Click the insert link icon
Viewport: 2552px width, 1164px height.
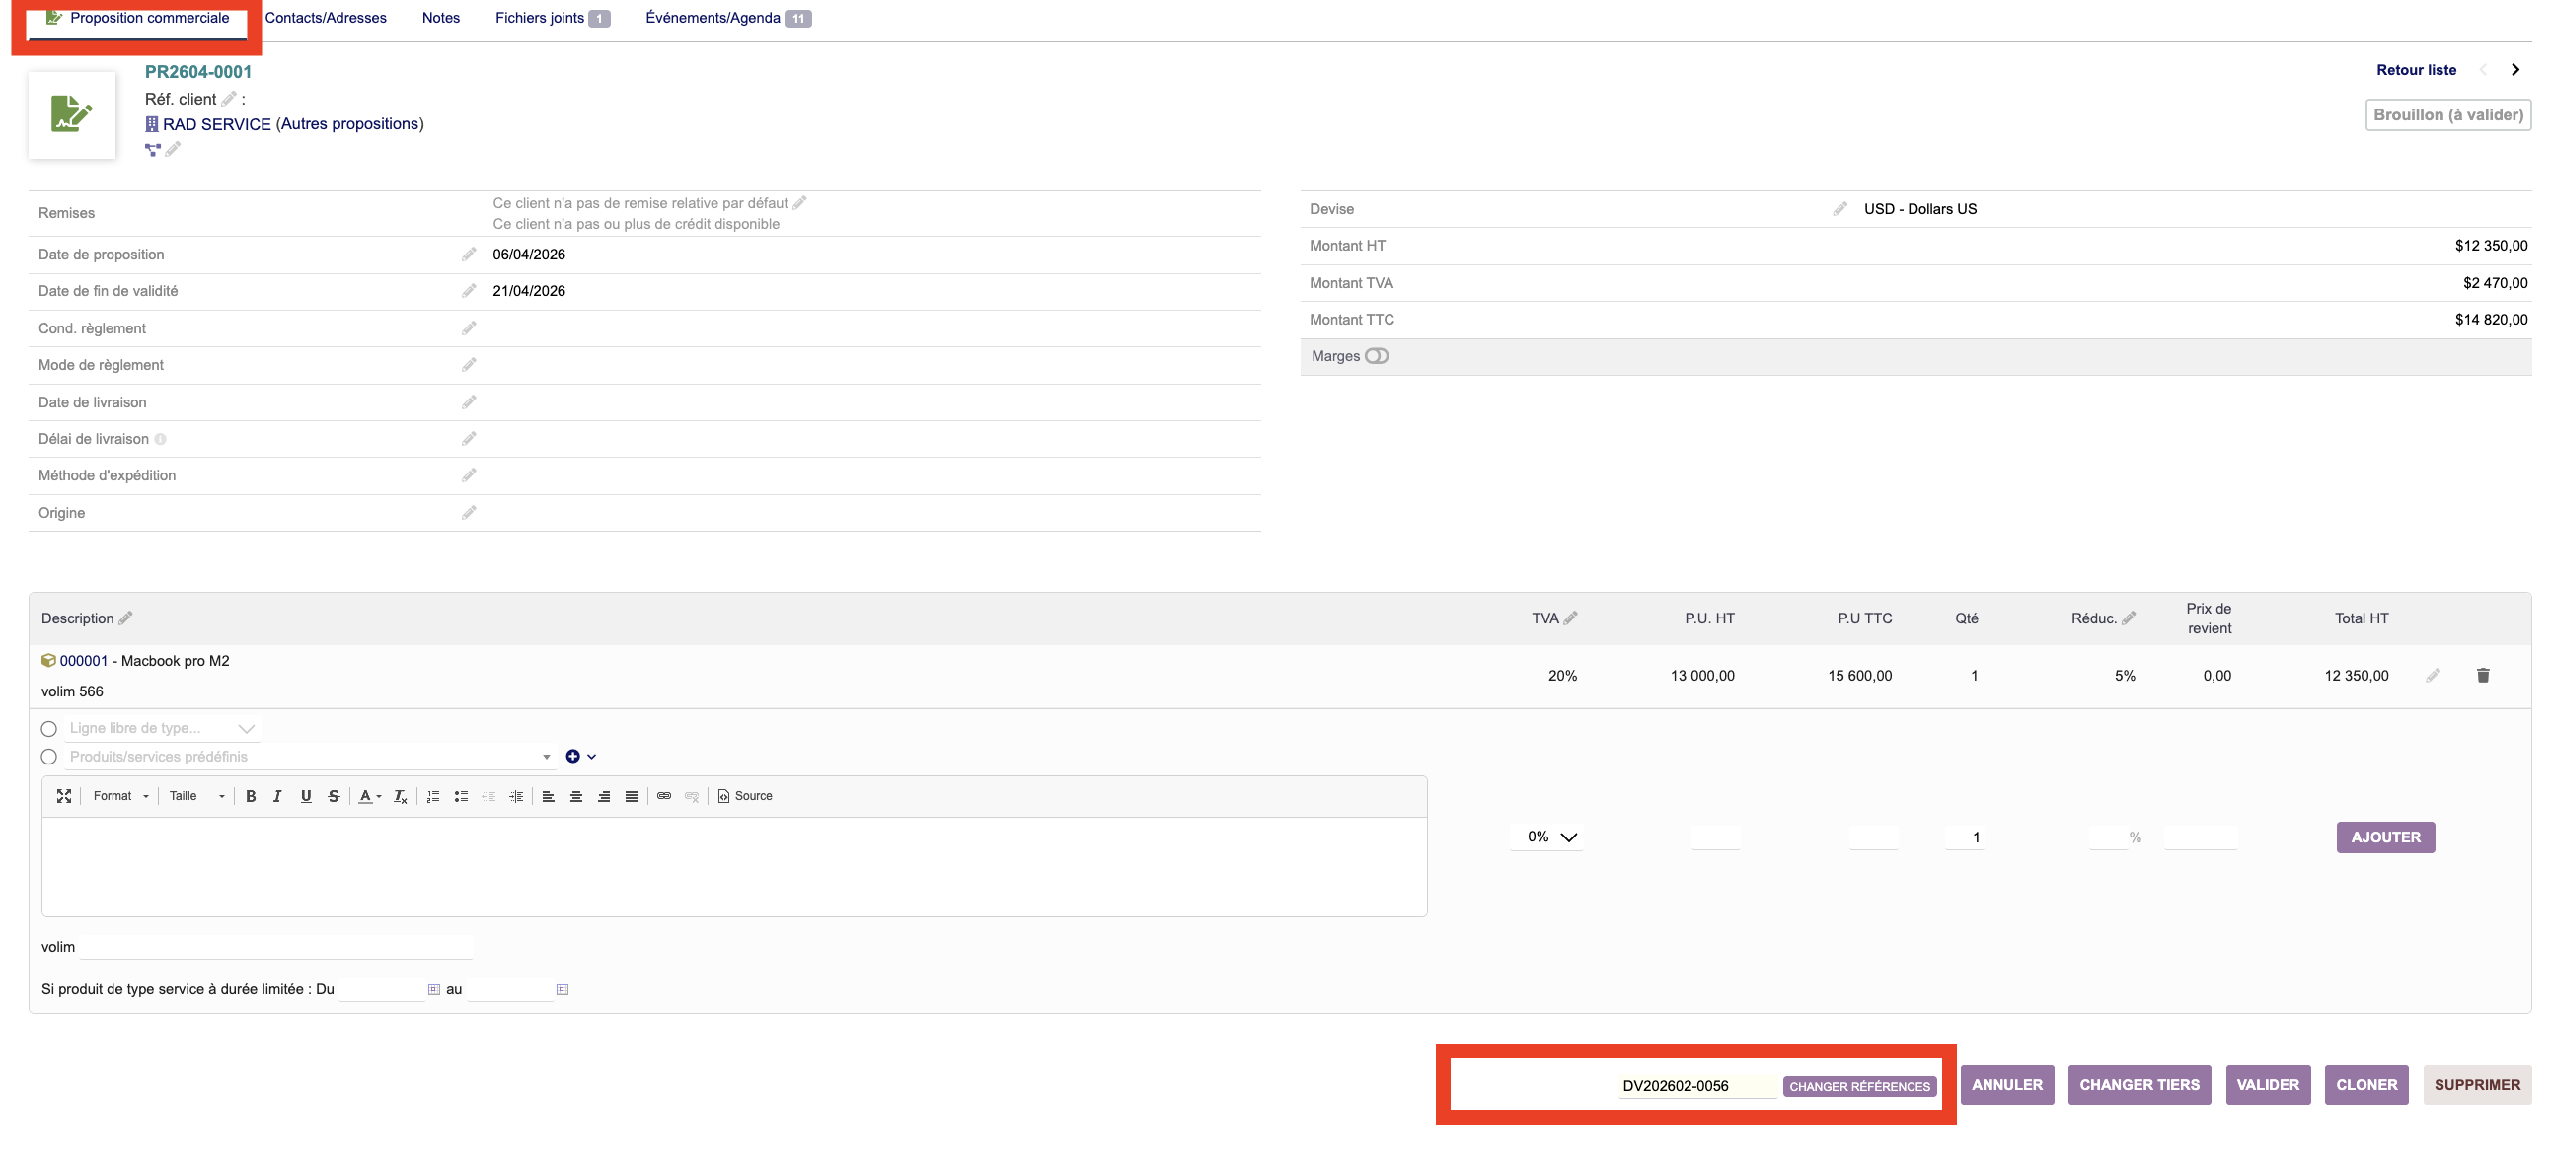pos(664,796)
